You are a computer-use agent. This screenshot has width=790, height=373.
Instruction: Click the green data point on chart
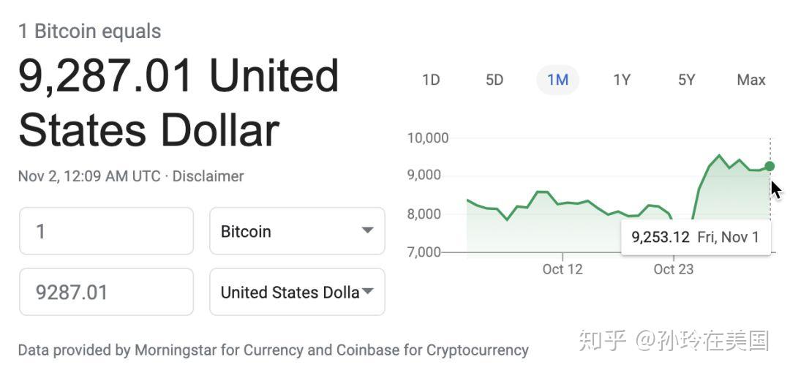[770, 166]
